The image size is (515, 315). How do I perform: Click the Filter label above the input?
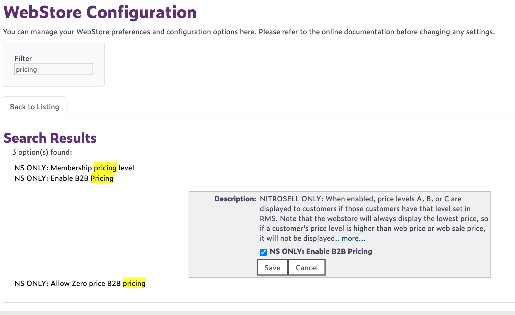[23, 59]
